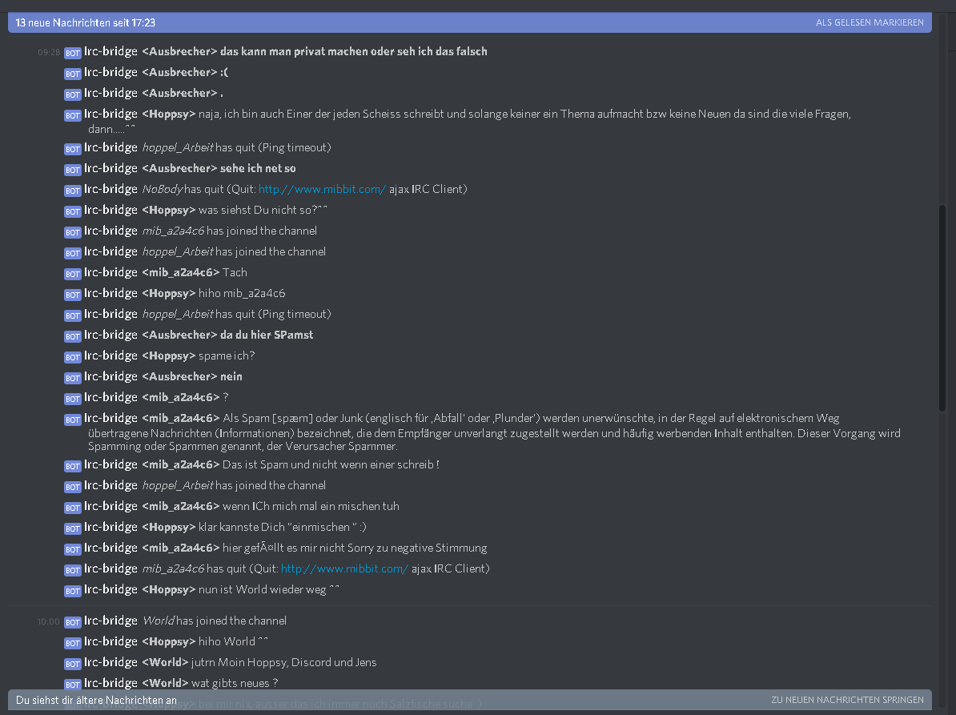The width and height of the screenshot is (956, 715).
Task: Click the 09:28 timestamp
Action: tap(49, 52)
